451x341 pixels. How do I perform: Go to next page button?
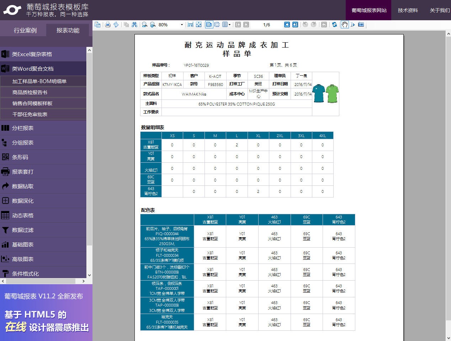287,25
